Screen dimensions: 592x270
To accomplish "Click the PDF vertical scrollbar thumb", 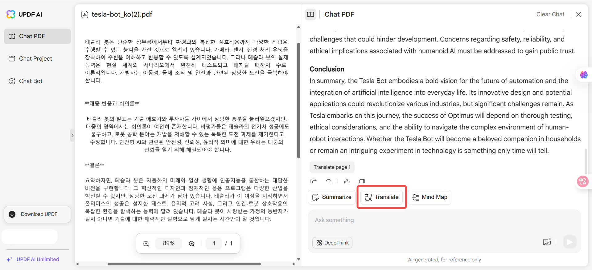I will click(x=298, y=101).
